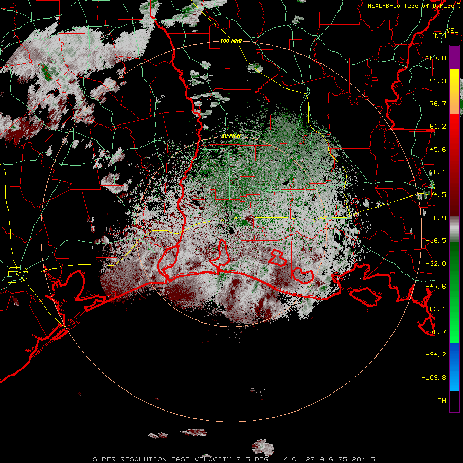The height and width of the screenshot is (463, 463).
Task: Select the -0.9 scale label
Action: (438, 218)
